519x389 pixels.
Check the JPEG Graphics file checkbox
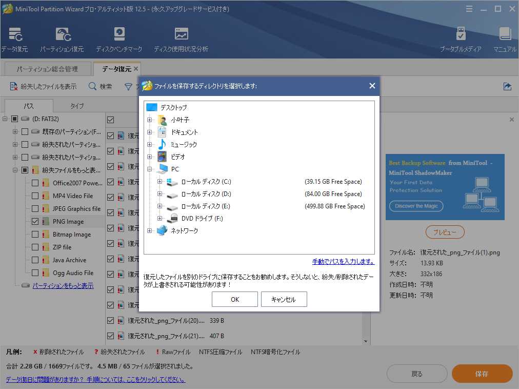[x=35, y=208]
